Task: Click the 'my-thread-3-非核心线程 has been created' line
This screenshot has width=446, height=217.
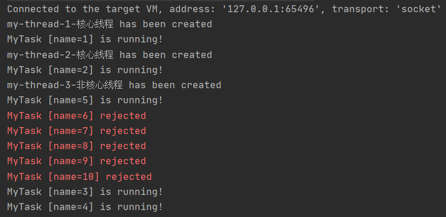Action: (114, 85)
